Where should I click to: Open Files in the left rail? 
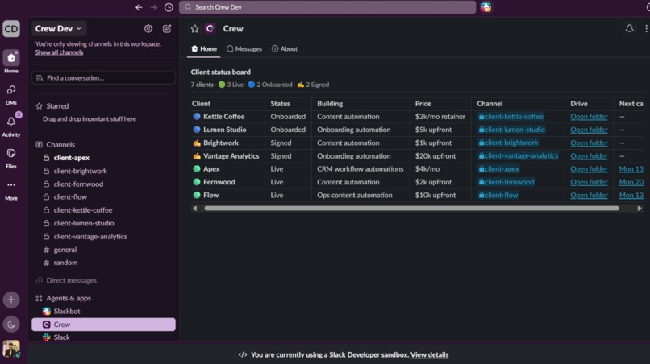(11, 153)
